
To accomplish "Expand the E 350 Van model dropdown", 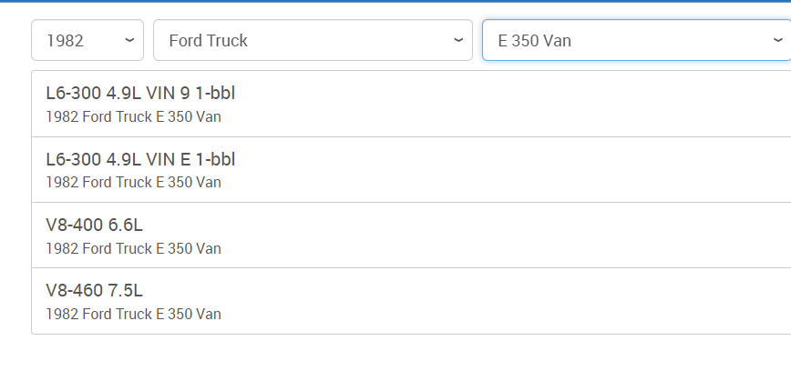I will pyautogui.click(x=636, y=41).
